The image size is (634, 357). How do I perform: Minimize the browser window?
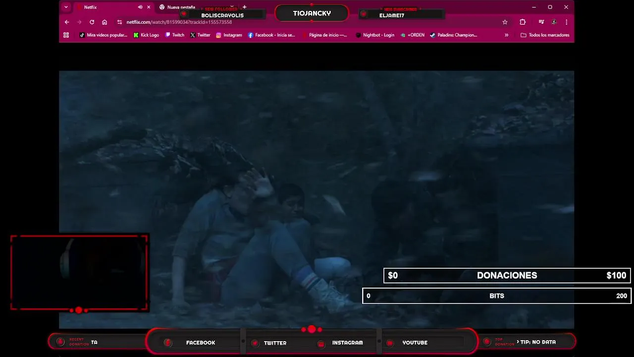click(533, 7)
